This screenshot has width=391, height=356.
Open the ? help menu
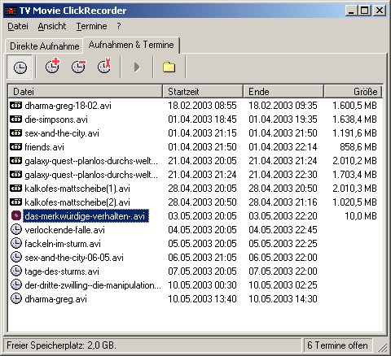(x=119, y=26)
